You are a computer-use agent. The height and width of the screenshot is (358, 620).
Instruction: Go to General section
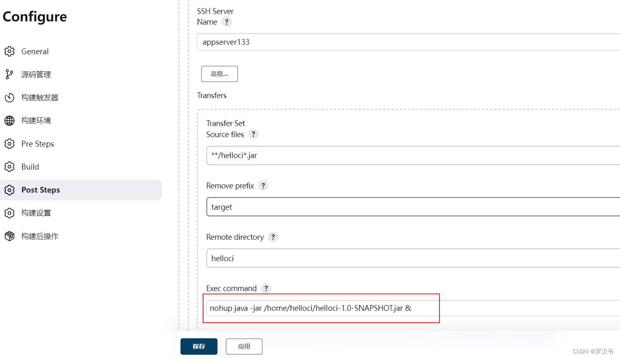pyautogui.click(x=81, y=51)
